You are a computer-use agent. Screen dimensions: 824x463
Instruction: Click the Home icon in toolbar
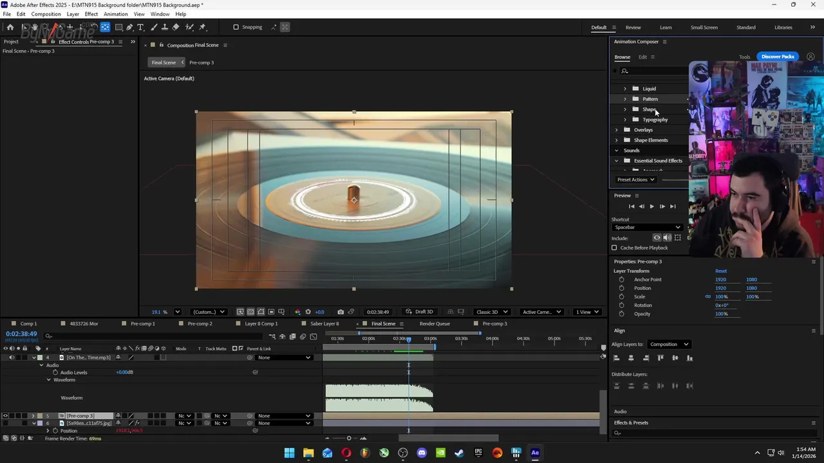pyautogui.click(x=10, y=27)
